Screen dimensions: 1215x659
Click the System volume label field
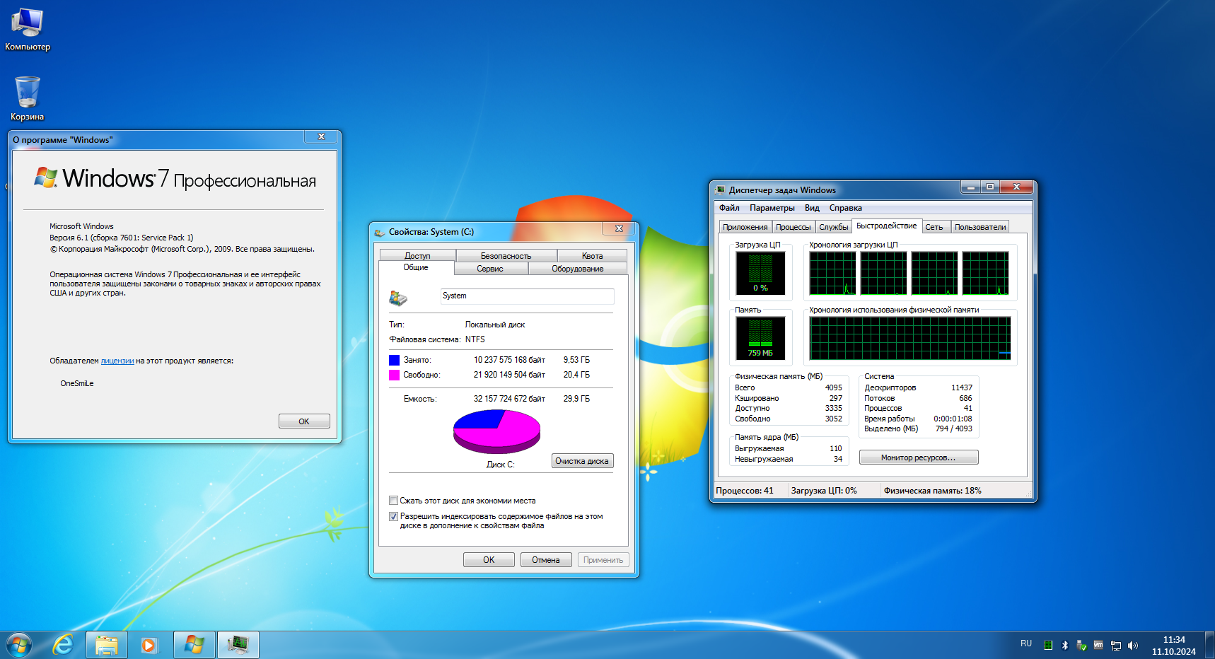tap(527, 296)
